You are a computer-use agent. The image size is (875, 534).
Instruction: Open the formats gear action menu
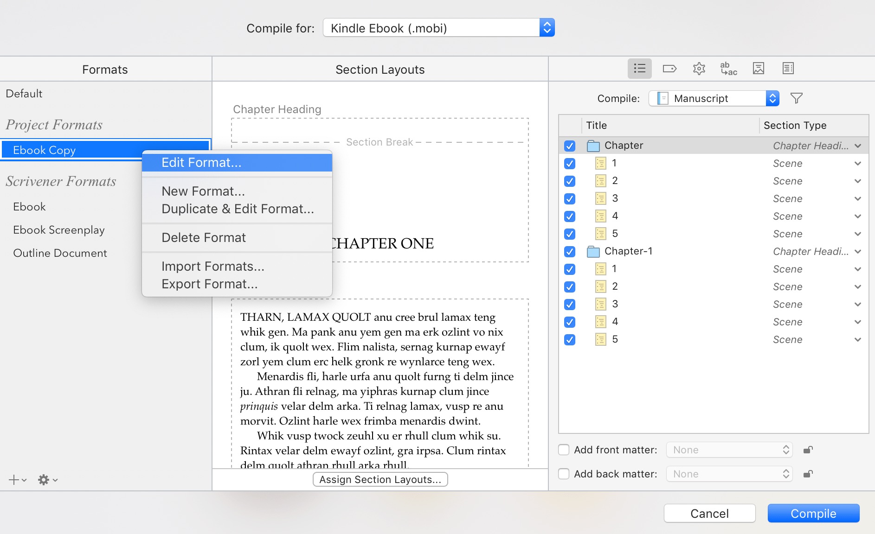[47, 480]
